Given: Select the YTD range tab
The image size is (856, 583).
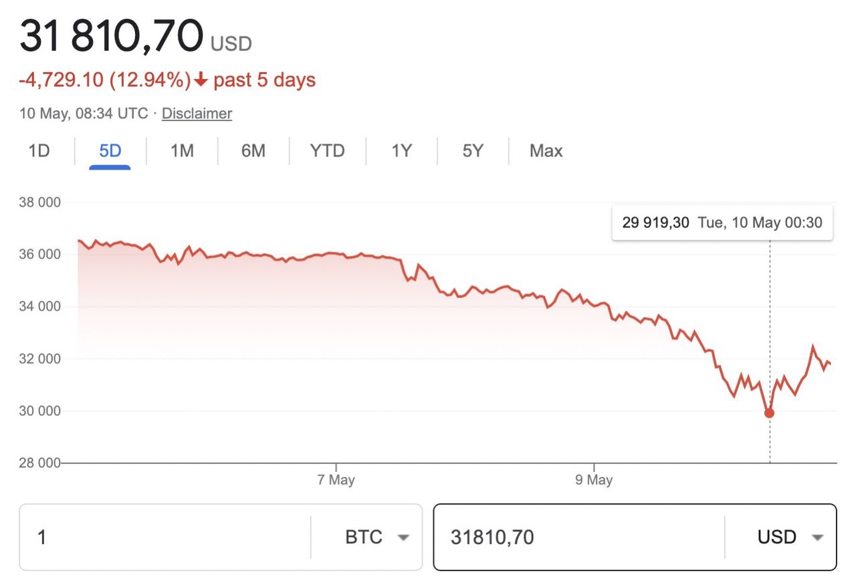Looking at the screenshot, I should pos(327,151).
